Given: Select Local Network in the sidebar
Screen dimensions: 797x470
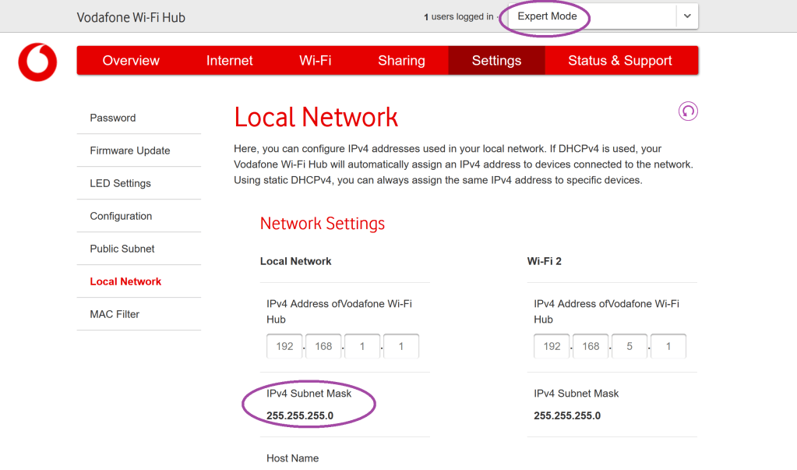Looking at the screenshot, I should [125, 281].
